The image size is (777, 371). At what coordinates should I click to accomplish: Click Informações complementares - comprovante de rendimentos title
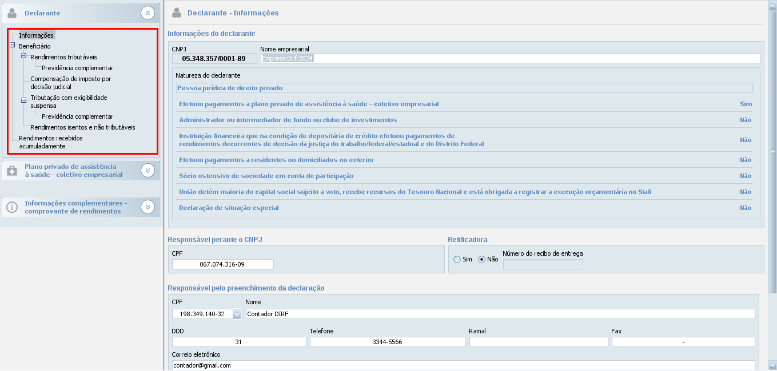(x=76, y=207)
